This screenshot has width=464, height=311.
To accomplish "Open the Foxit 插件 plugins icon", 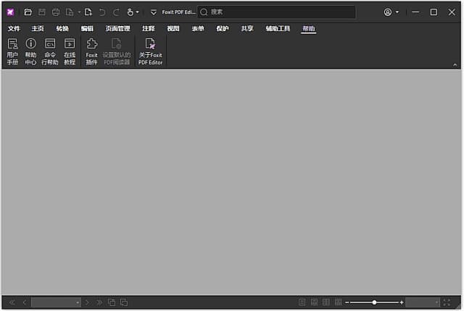I will coord(91,52).
